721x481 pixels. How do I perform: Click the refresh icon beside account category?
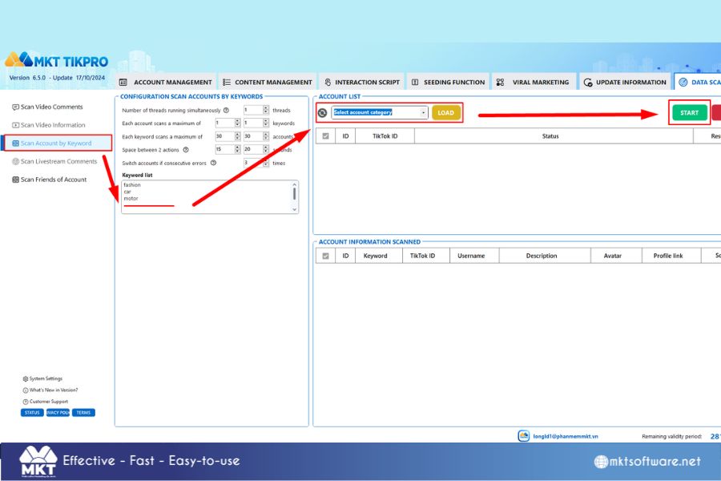(322, 112)
